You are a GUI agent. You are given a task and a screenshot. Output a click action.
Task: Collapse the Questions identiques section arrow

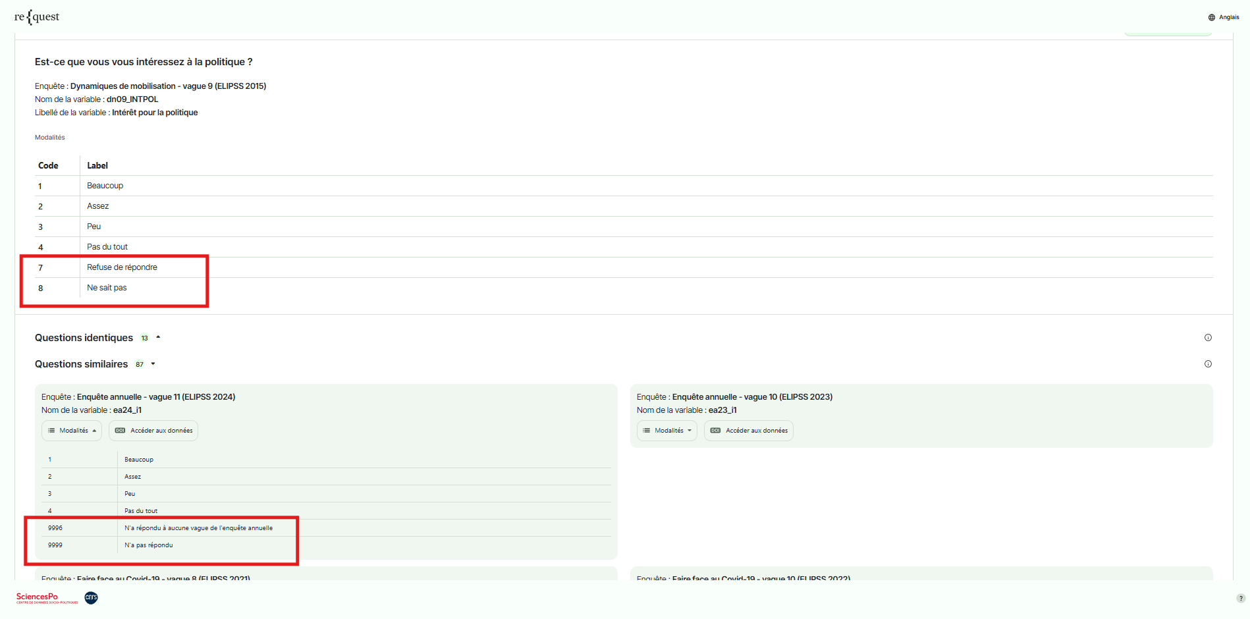[158, 338]
